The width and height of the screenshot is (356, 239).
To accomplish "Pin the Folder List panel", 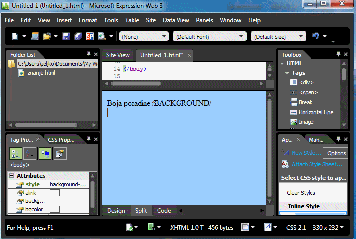I will (89, 54).
